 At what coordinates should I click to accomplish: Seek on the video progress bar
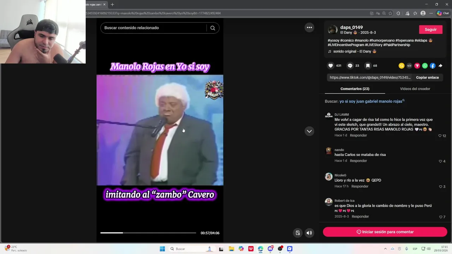[148, 233]
